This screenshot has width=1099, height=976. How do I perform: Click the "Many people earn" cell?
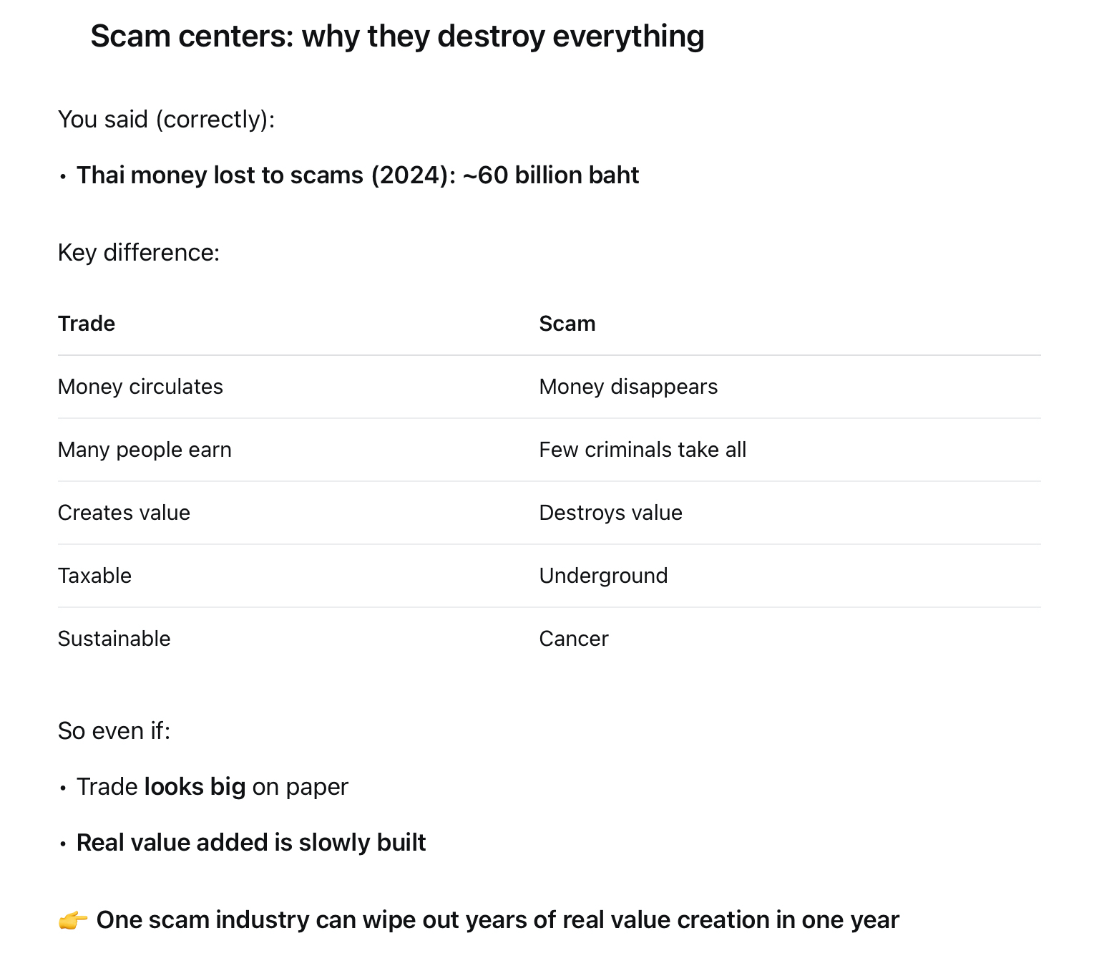pos(145,450)
